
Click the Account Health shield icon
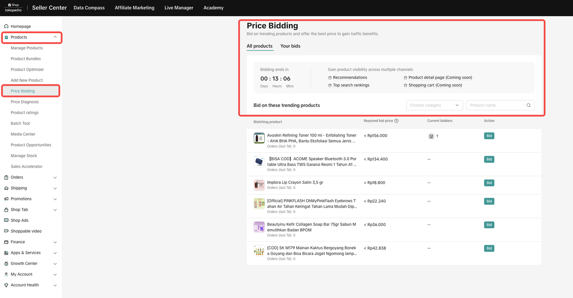(x=6, y=285)
